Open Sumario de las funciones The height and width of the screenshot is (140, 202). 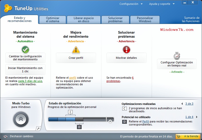[191, 20]
